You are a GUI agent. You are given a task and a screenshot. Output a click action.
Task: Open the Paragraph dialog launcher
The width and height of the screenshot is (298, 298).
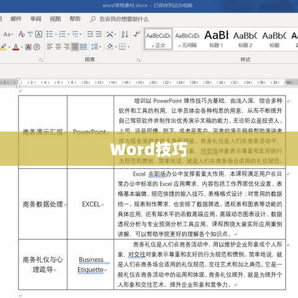(138, 60)
